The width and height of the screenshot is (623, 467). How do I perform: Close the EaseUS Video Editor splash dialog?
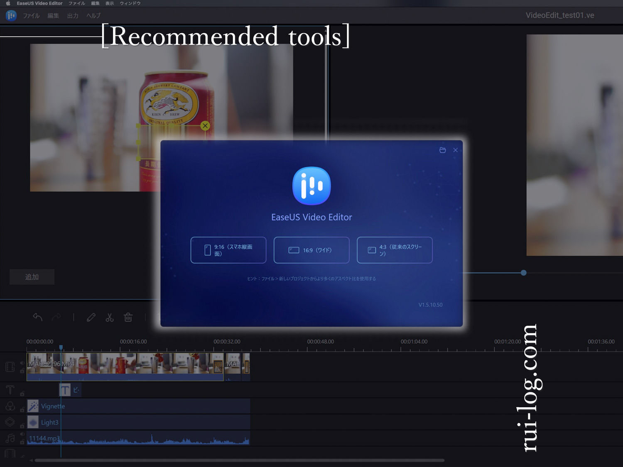[456, 150]
